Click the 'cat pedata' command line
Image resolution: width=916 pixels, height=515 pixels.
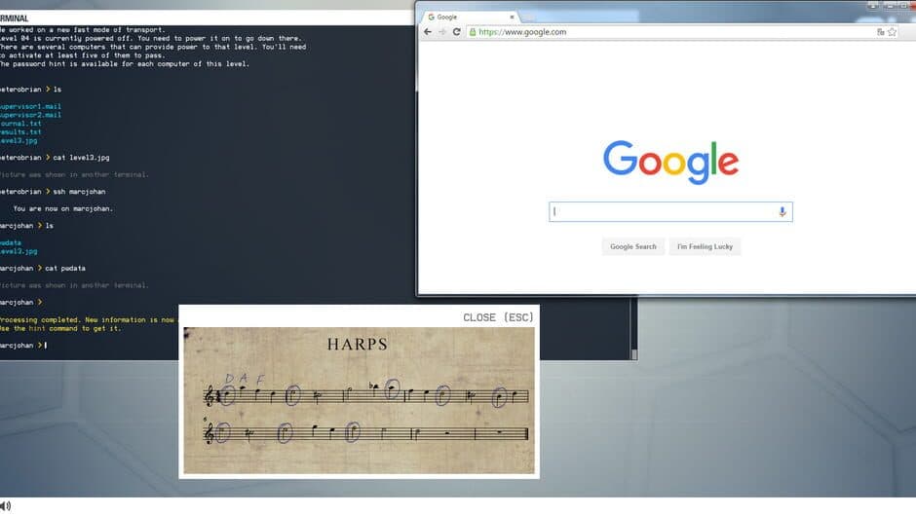pyautogui.click(x=43, y=268)
